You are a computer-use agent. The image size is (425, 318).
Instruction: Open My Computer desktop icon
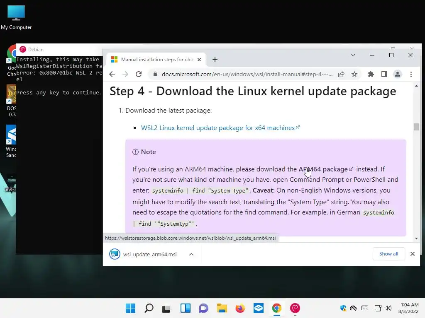[16, 17]
